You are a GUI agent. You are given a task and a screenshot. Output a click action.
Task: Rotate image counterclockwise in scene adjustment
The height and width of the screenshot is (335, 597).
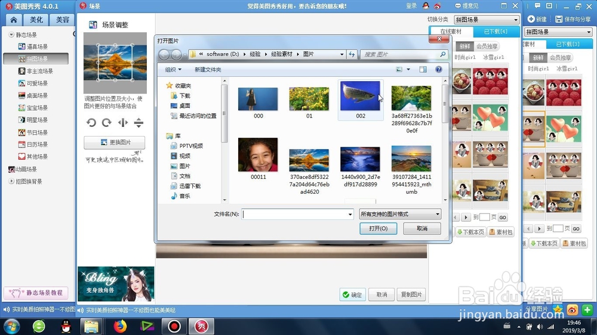click(x=91, y=122)
